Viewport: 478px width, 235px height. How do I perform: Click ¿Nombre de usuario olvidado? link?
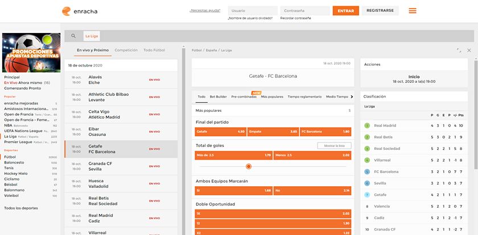[250, 18]
